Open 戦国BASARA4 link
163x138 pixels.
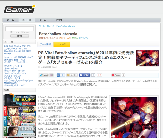pyautogui.click(x=11, y=83)
